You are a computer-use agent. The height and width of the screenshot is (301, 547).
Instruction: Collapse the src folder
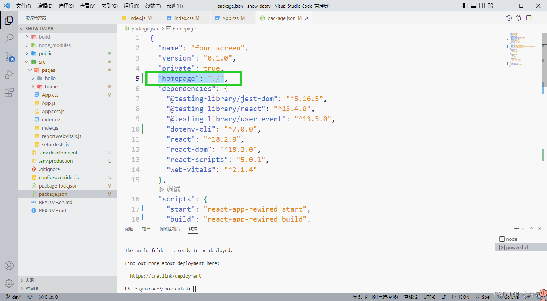pyautogui.click(x=68, y=62)
